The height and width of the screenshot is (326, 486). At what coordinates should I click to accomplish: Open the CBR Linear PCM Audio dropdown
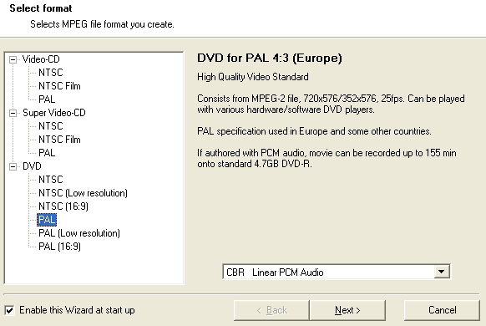(x=442, y=272)
